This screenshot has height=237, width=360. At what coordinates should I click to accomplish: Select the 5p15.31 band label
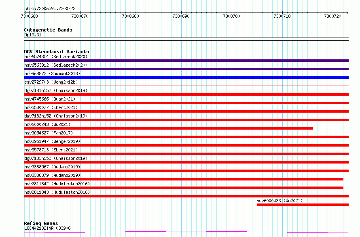tap(33, 35)
